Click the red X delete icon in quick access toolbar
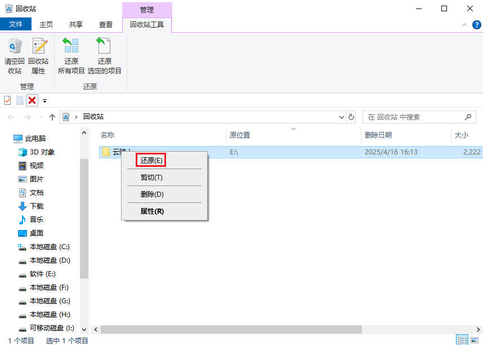The height and width of the screenshot is (345, 483). click(32, 100)
